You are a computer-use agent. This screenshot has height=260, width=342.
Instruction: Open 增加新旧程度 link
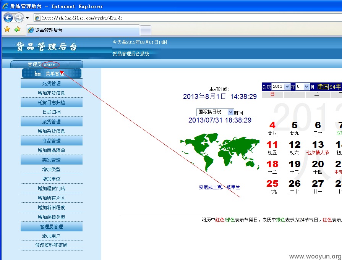pos(52,207)
